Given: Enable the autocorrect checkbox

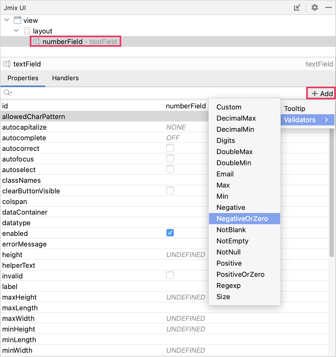Looking at the screenshot, I should [x=170, y=148].
